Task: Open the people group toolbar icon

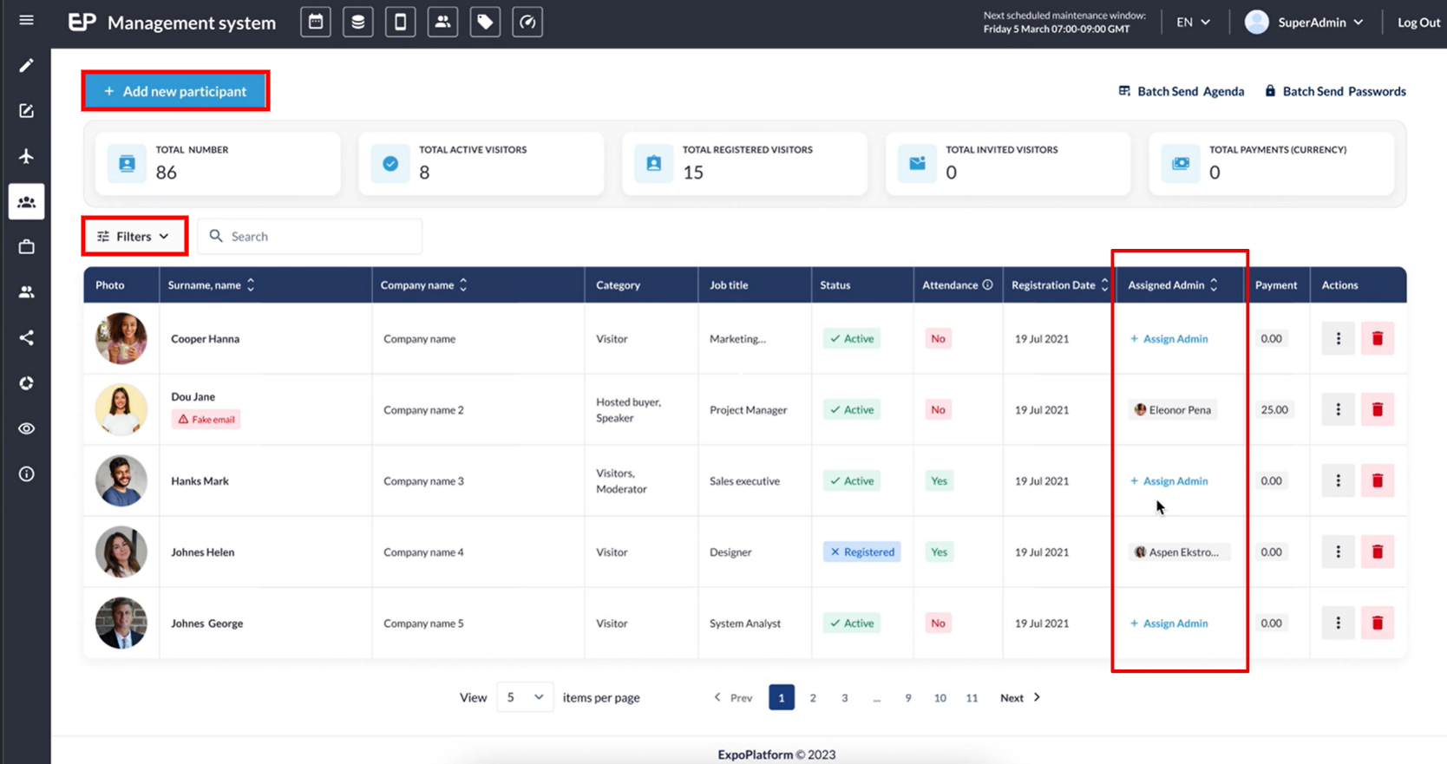Action: (442, 22)
